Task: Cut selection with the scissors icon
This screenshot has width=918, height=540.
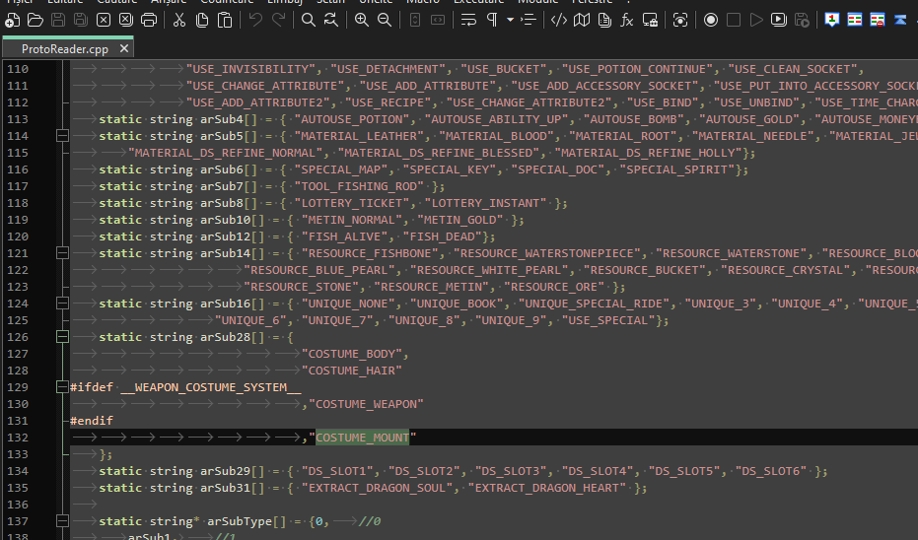Action: pyautogui.click(x=179, y=21)
